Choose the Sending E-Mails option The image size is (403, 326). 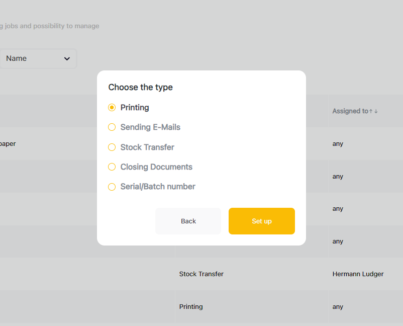coord(112,127)
